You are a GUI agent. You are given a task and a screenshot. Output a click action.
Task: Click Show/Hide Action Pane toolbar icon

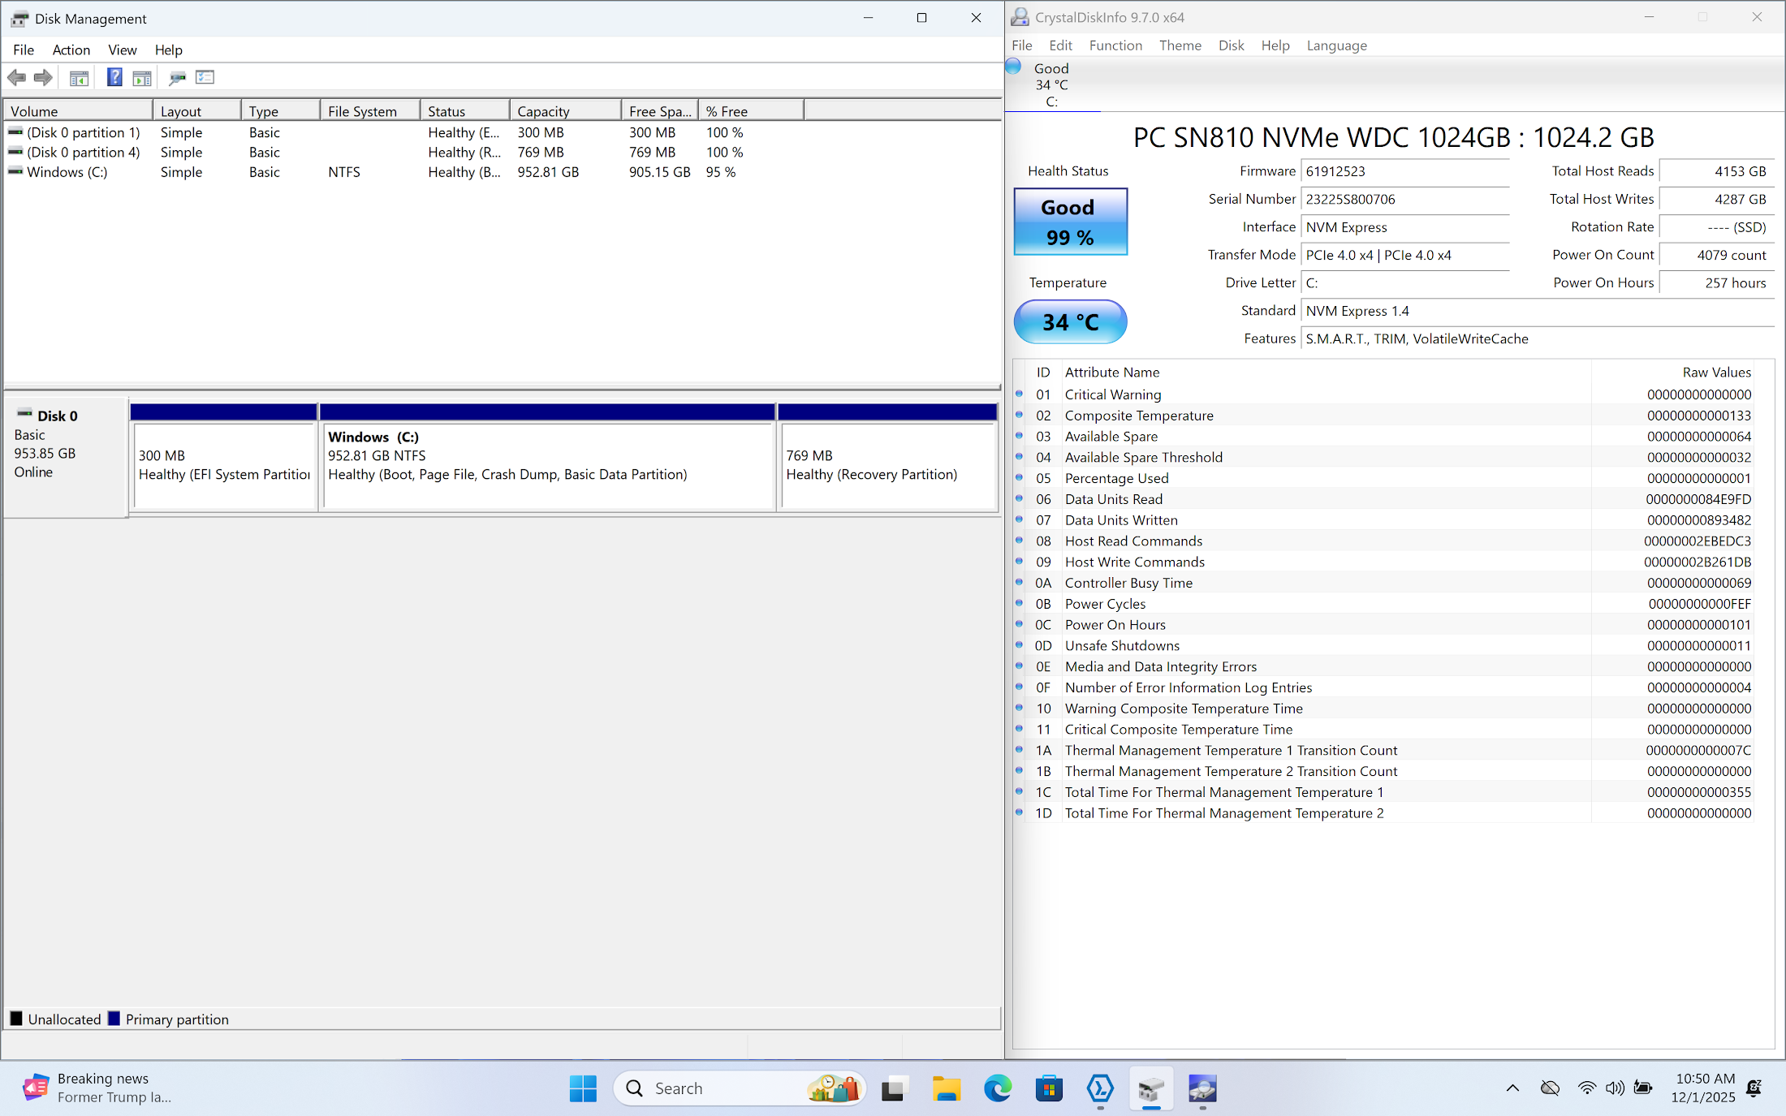click(x=142, y=78)
